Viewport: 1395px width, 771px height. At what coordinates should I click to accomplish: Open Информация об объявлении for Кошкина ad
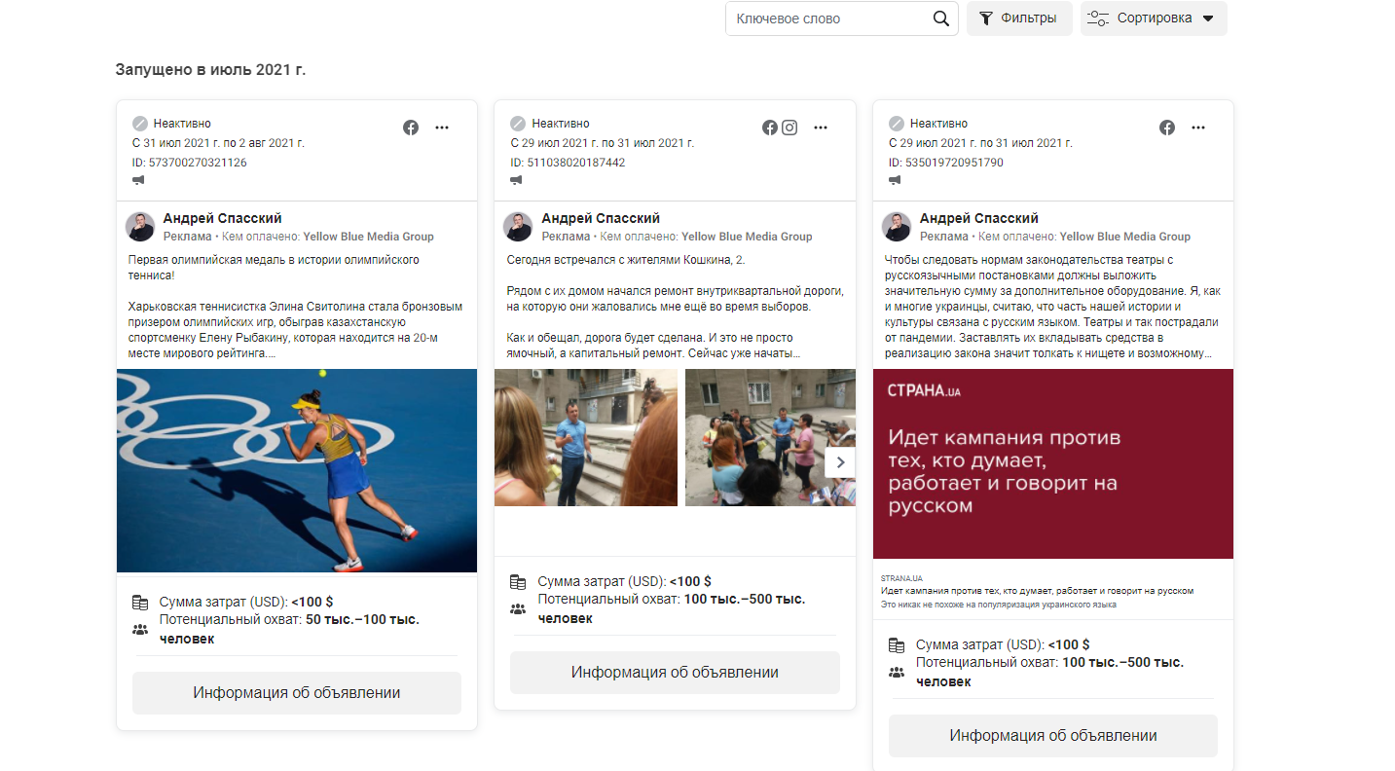click(x=675, y=673)
